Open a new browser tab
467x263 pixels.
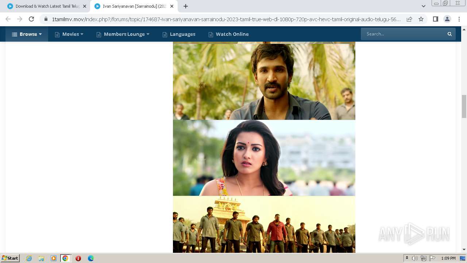pos(186,6)
